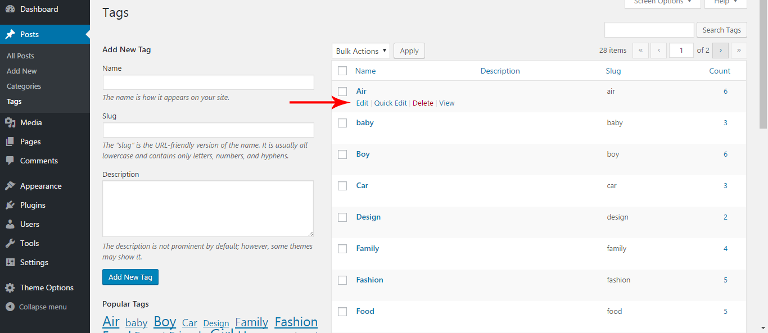Collapse the admin menu

pos(36,307)
